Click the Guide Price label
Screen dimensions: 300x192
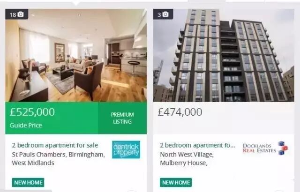pyautogui.click(x=26, y=126)
